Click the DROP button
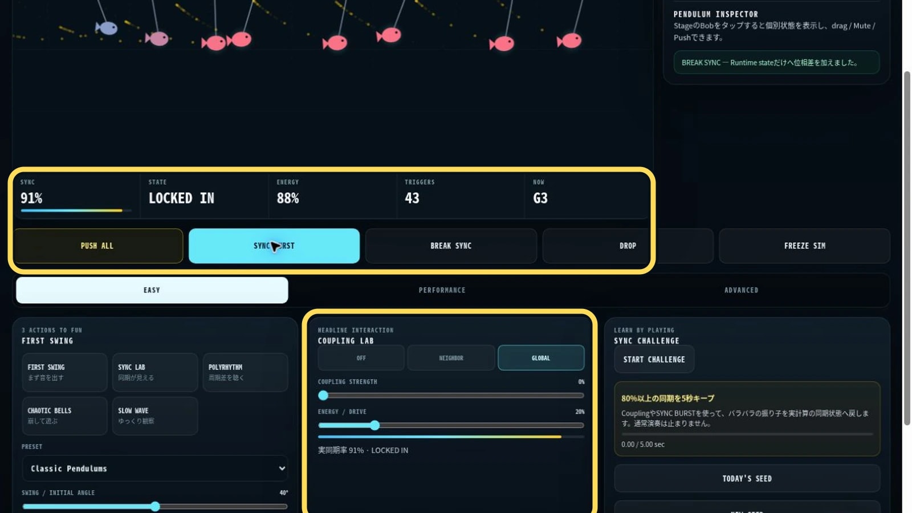Viewport: 912px width, 513px height. 628,246
